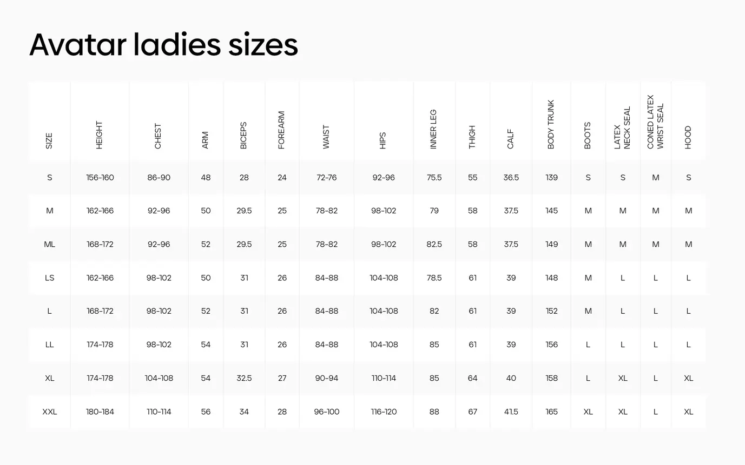Click the 180-184 height cell

tap(100, 412)
